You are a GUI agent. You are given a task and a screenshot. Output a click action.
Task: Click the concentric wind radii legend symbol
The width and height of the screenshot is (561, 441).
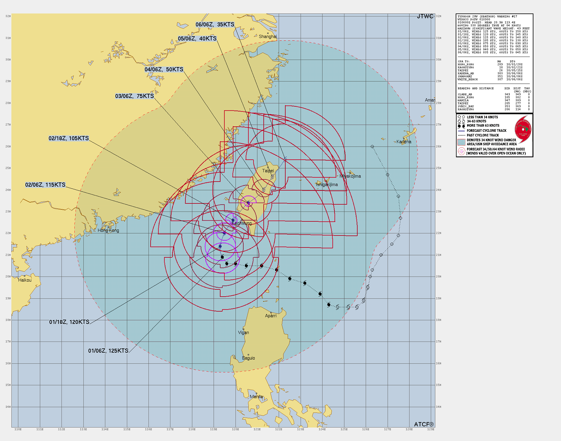[x=461, y=151]
